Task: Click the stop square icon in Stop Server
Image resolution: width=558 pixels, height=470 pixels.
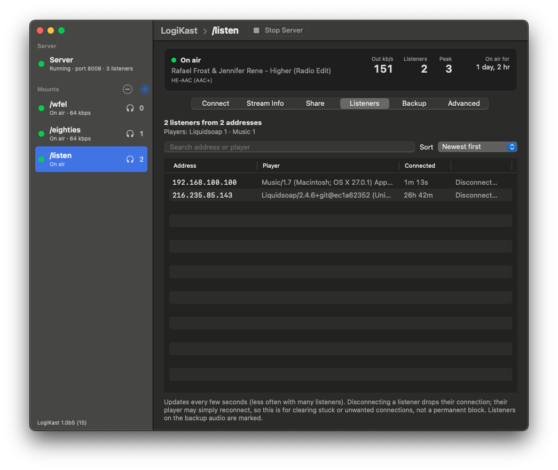Action: (x=256, y=30)
